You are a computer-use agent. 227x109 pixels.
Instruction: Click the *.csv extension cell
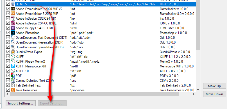point(73,81)
